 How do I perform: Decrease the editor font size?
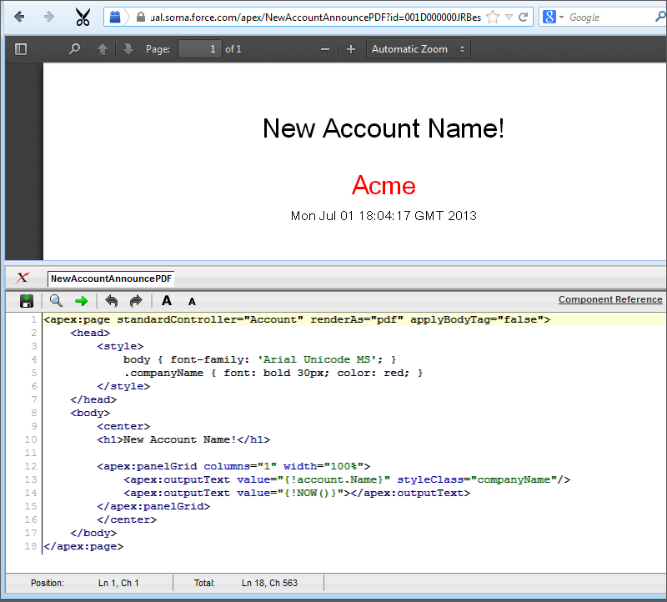pos(192,301)
